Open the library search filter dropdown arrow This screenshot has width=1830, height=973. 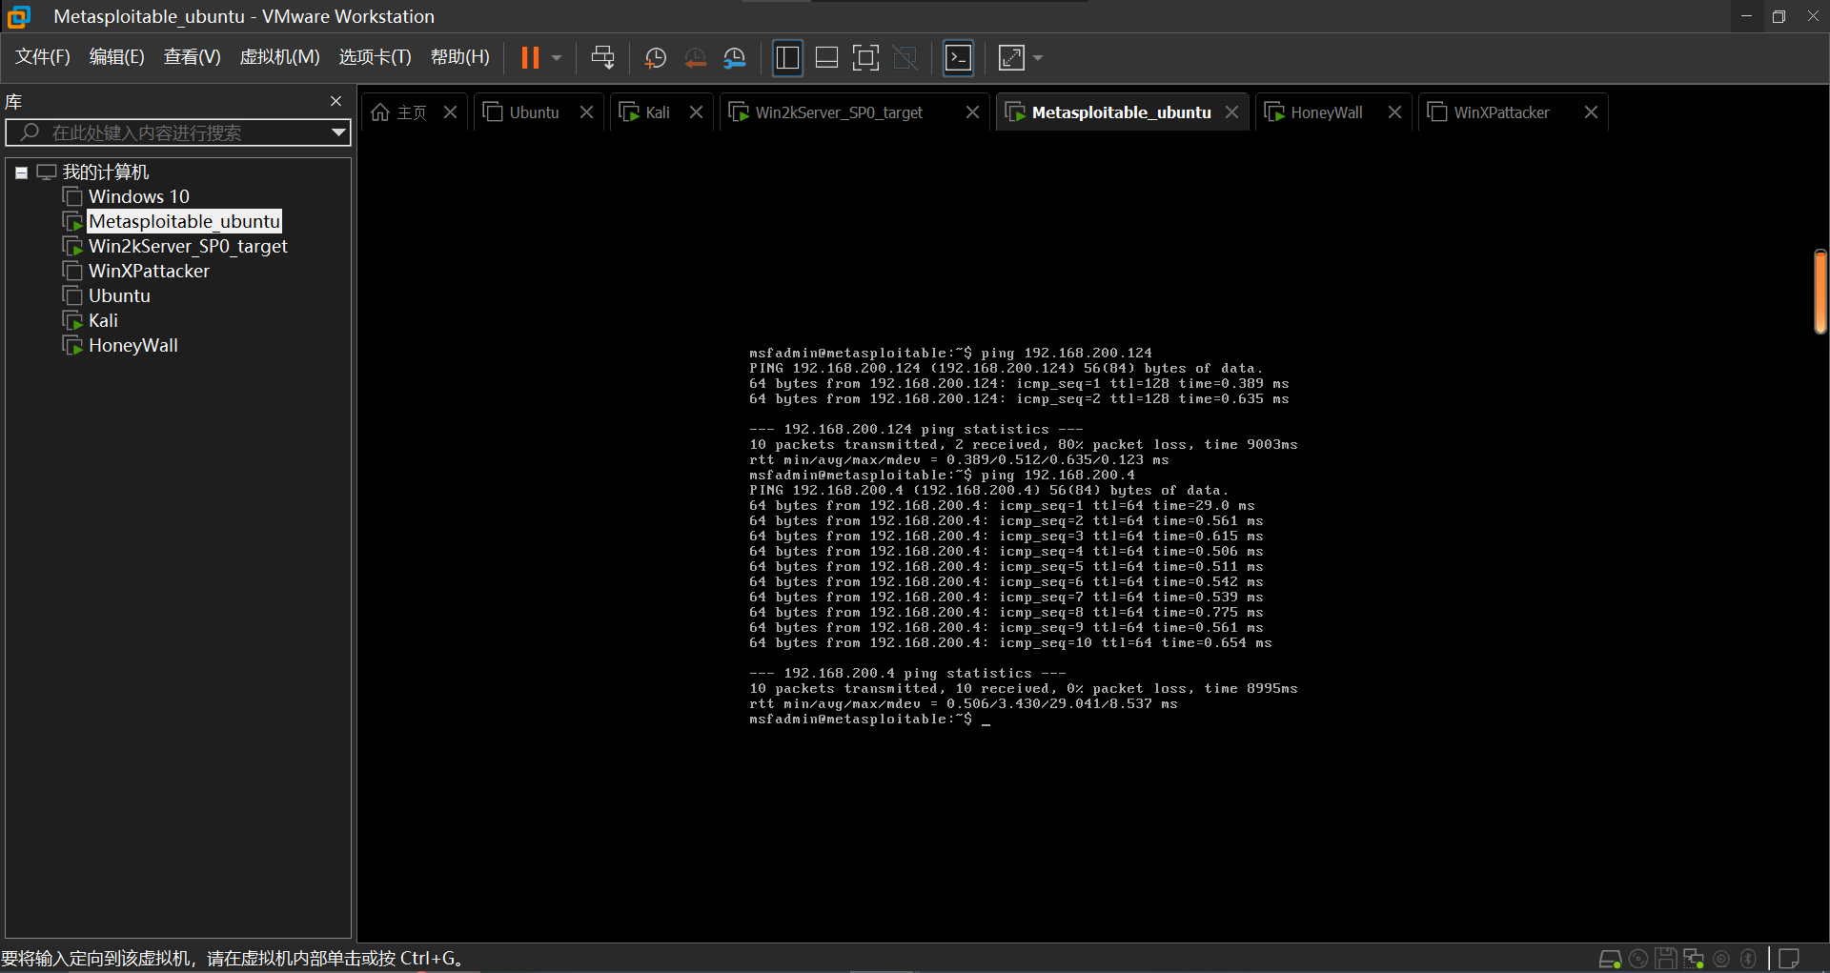(x=338, y=132)
